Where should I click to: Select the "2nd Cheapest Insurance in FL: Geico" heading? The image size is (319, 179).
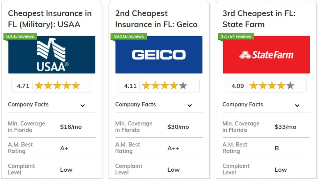[x=156, y=19]
